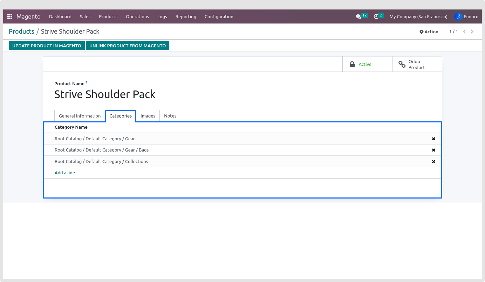
Task: Delete the Collections category line
Action: coord(433,162)
